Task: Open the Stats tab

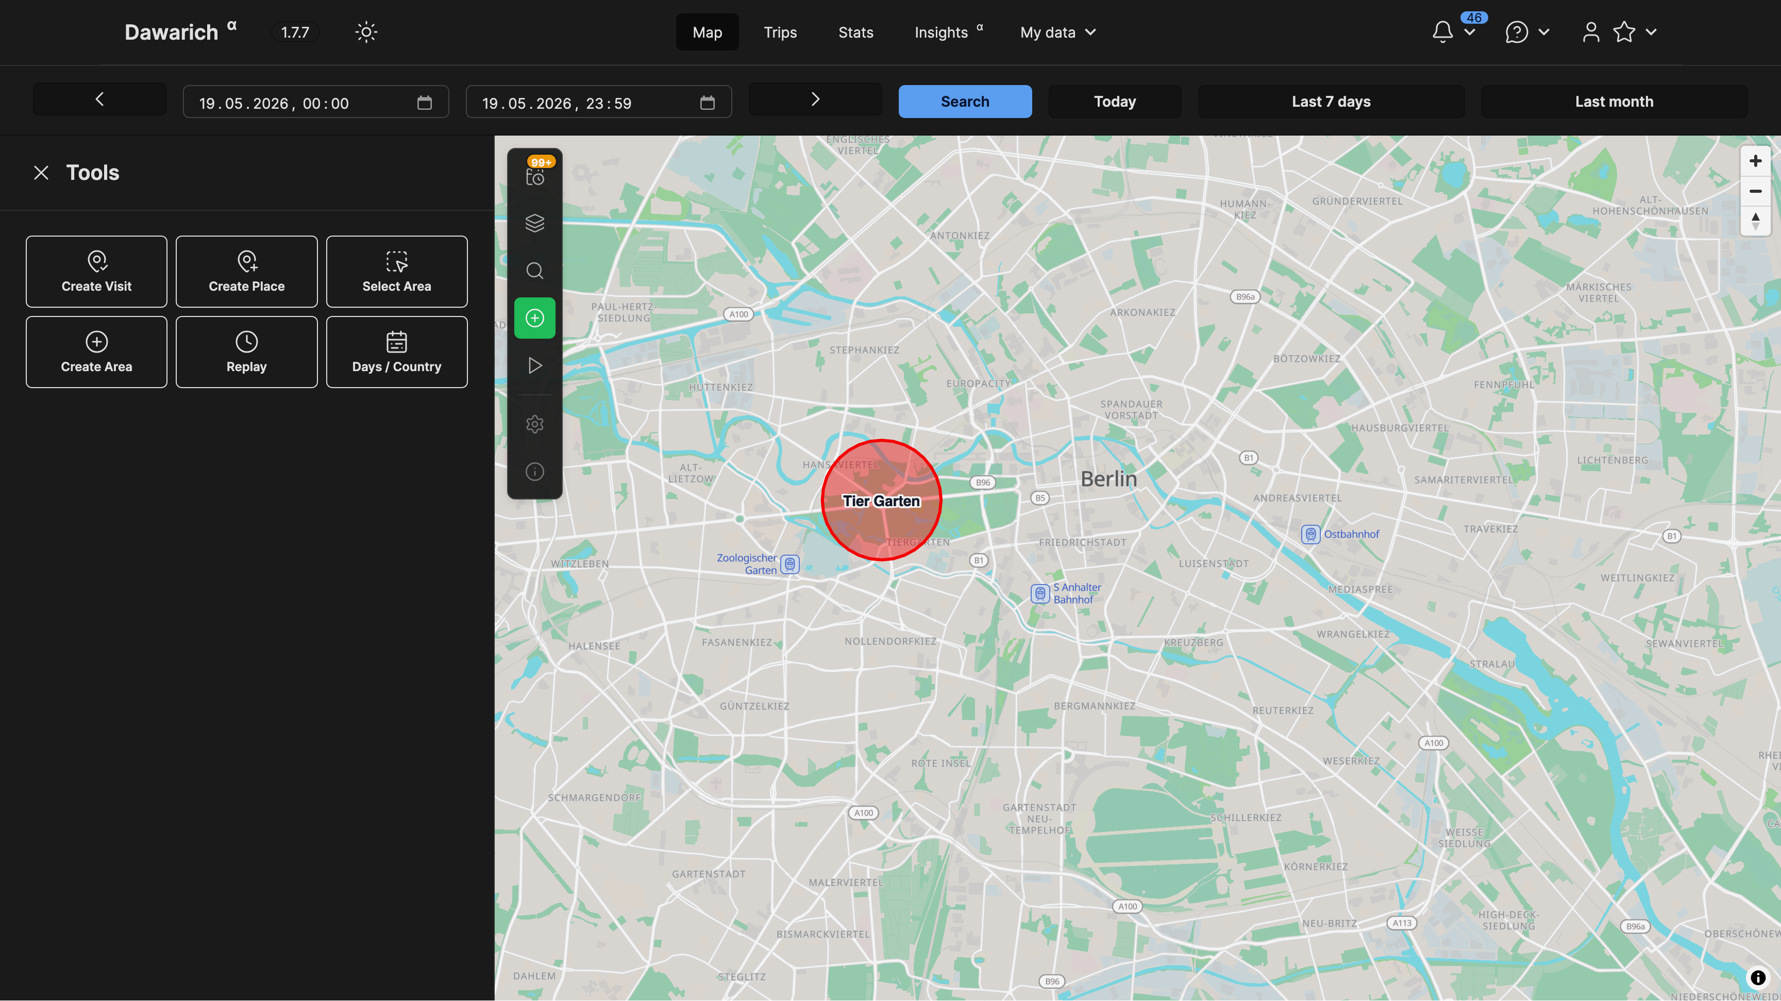Action: click(855, 32)
